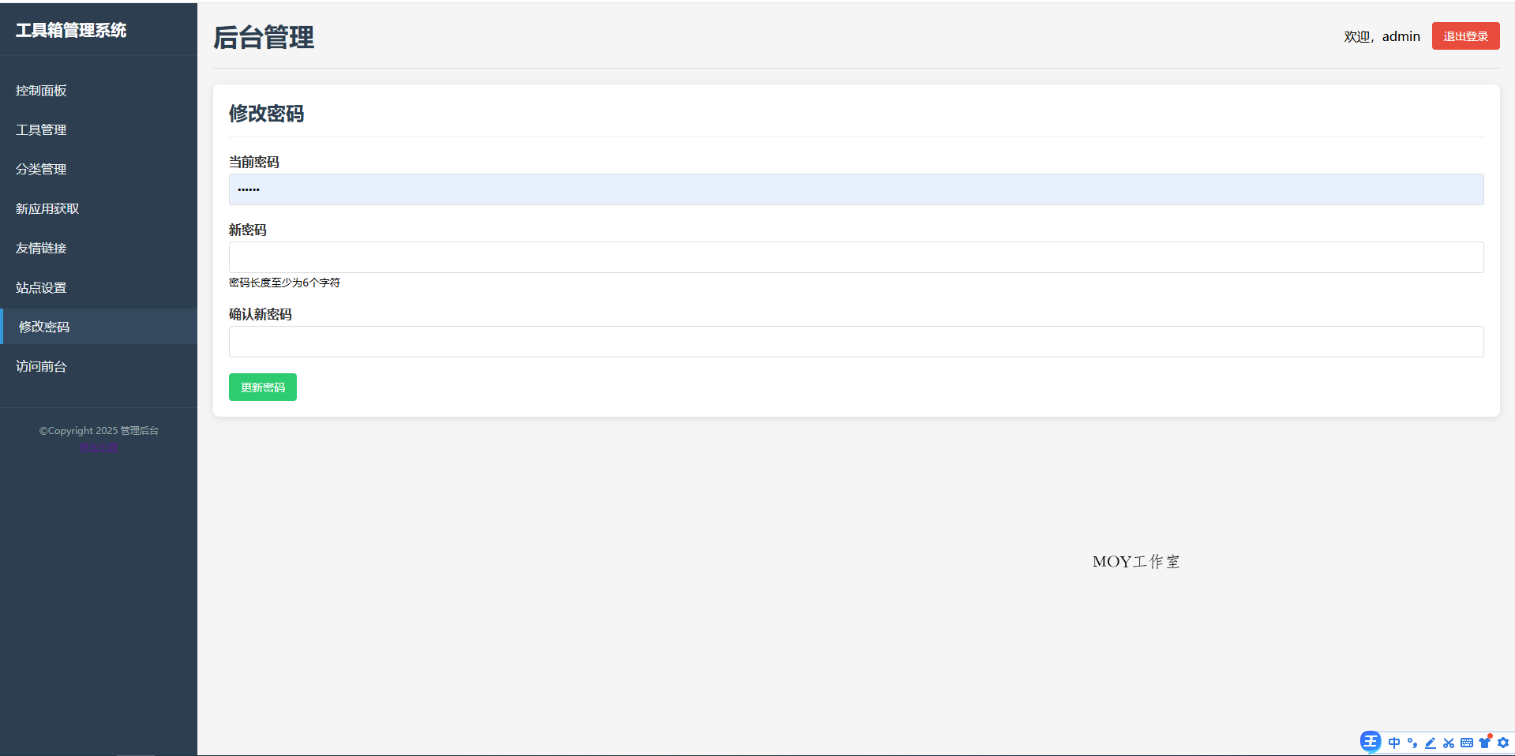
Task: Click the 确认新密码 input field
Action: [x=856, y=342]
